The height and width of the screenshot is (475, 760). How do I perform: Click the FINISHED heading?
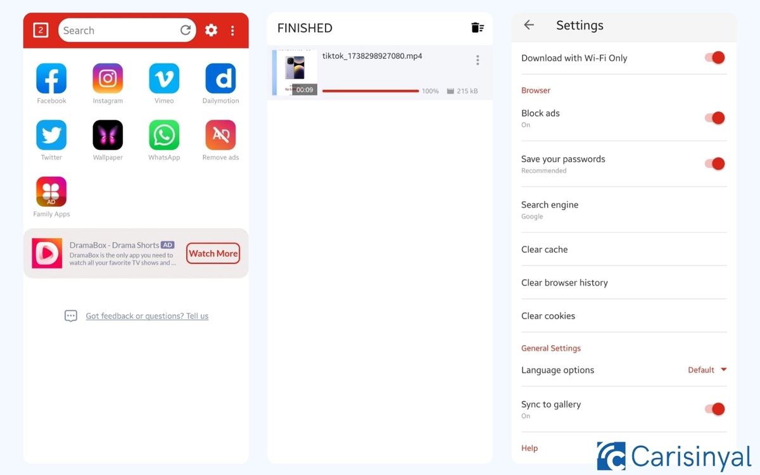click(305, 28)
